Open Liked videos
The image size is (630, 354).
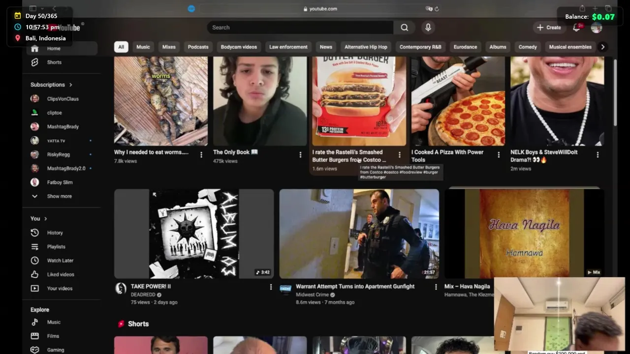click(x=62, y=274)
